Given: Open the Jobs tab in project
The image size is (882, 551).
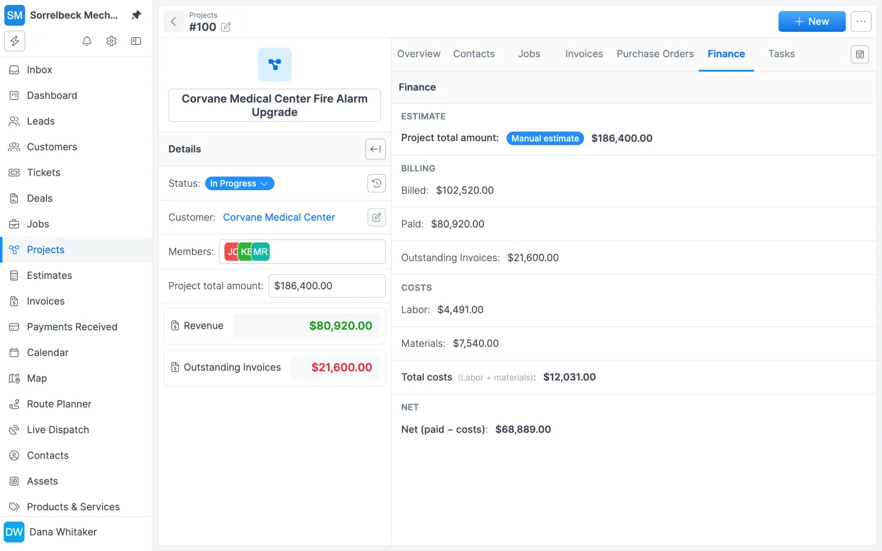Looking at the screenshot, I should (529, 54).
